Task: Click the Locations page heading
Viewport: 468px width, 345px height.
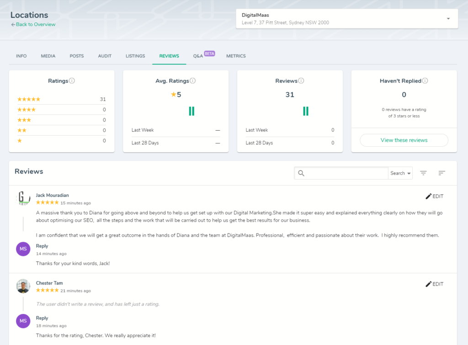Action: (x=29, y=15)
